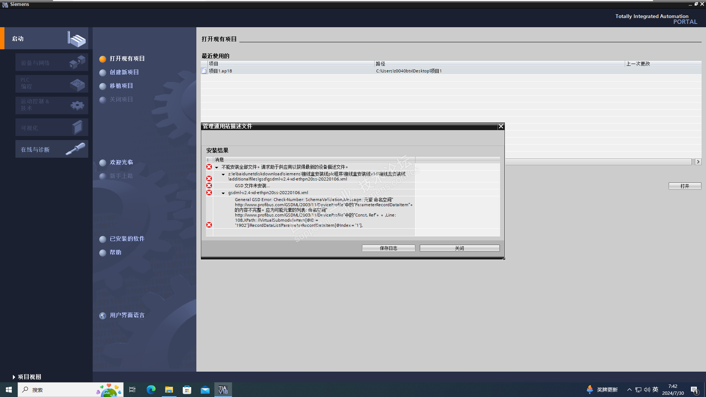Collapse the gsdml-v2.4-xd-ethpn20ss xml node
This screenshot has width=706, height=397.
pyautogui.click(x=223, y=193)
